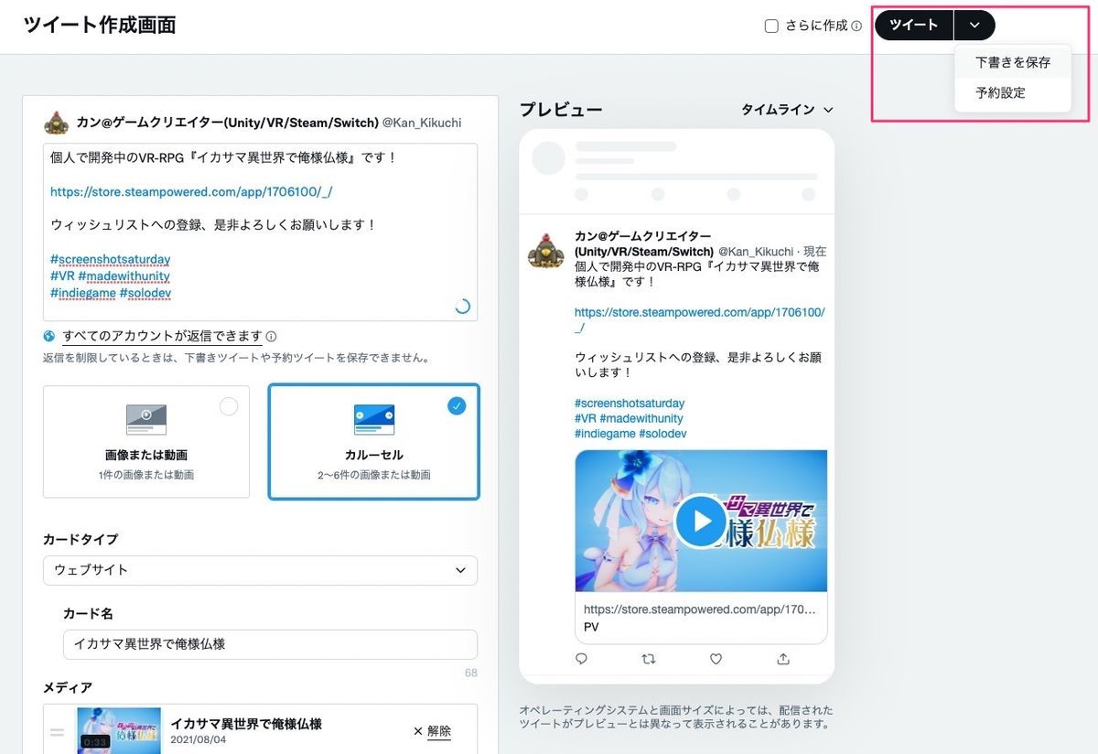Choose 下書きを保存 from the menu
The width and height of the screenshot is (1098, 754).
coord(1012,63)
